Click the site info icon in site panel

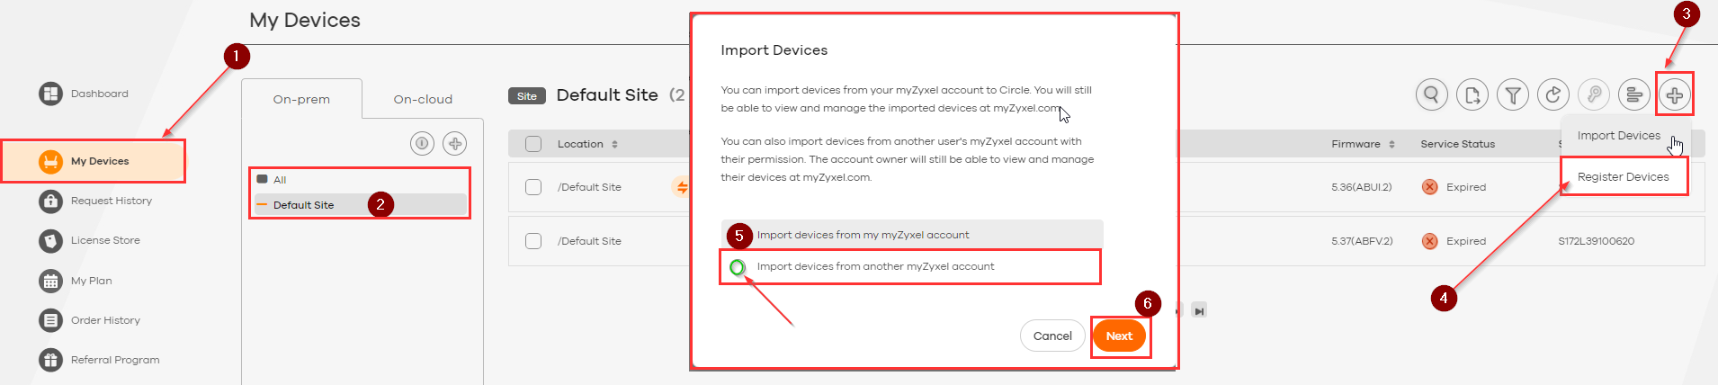click(x=422, y=143)
